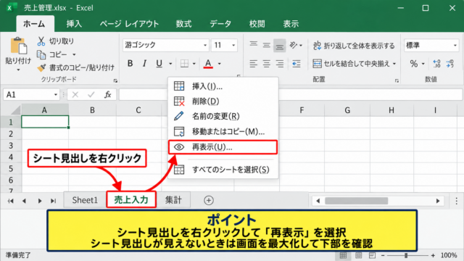Open the underline style dropdown arrow

point(170,64)
